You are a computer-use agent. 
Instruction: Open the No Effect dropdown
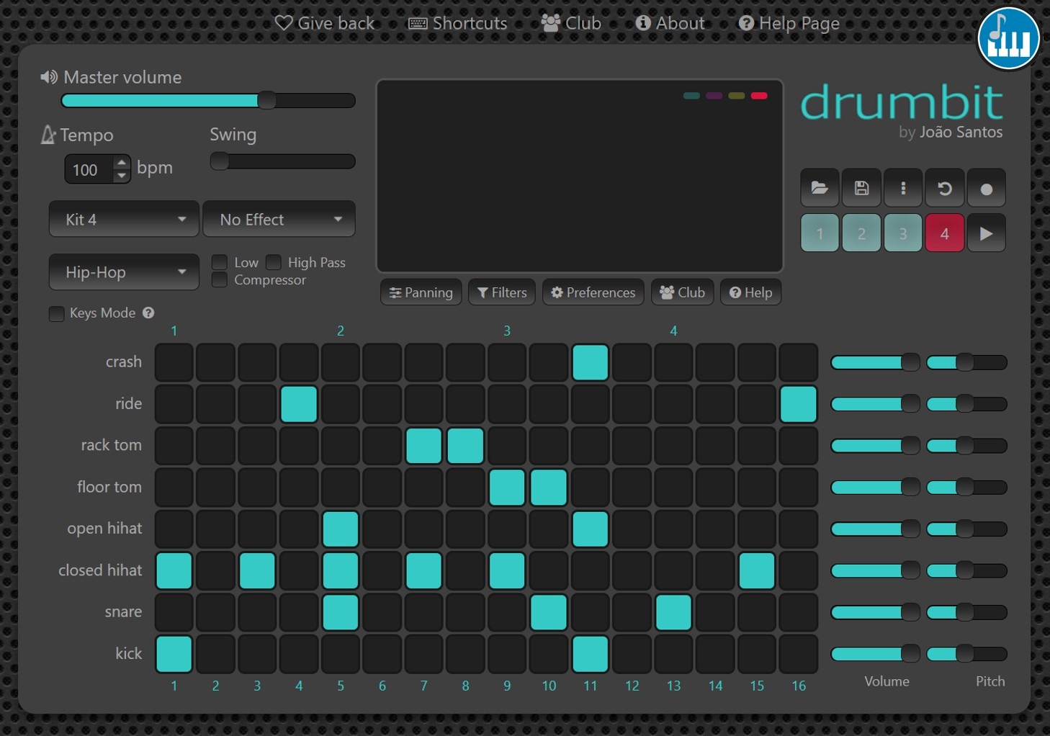pyautogui.click(x=279, y=219)
